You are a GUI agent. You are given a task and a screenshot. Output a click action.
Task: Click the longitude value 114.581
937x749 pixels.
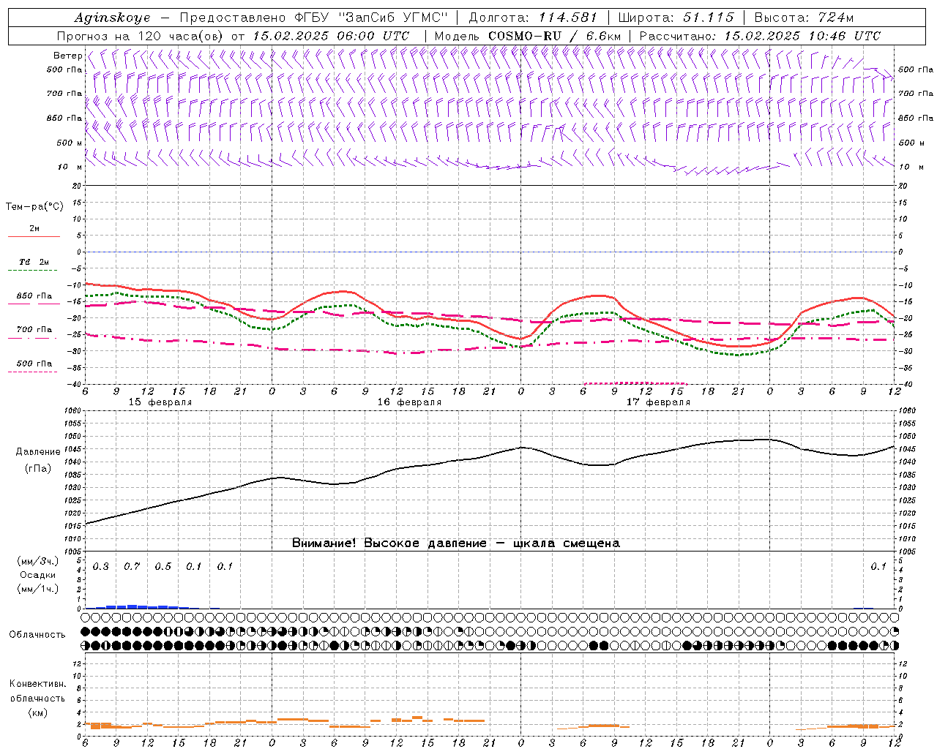(x=567, y=18)
